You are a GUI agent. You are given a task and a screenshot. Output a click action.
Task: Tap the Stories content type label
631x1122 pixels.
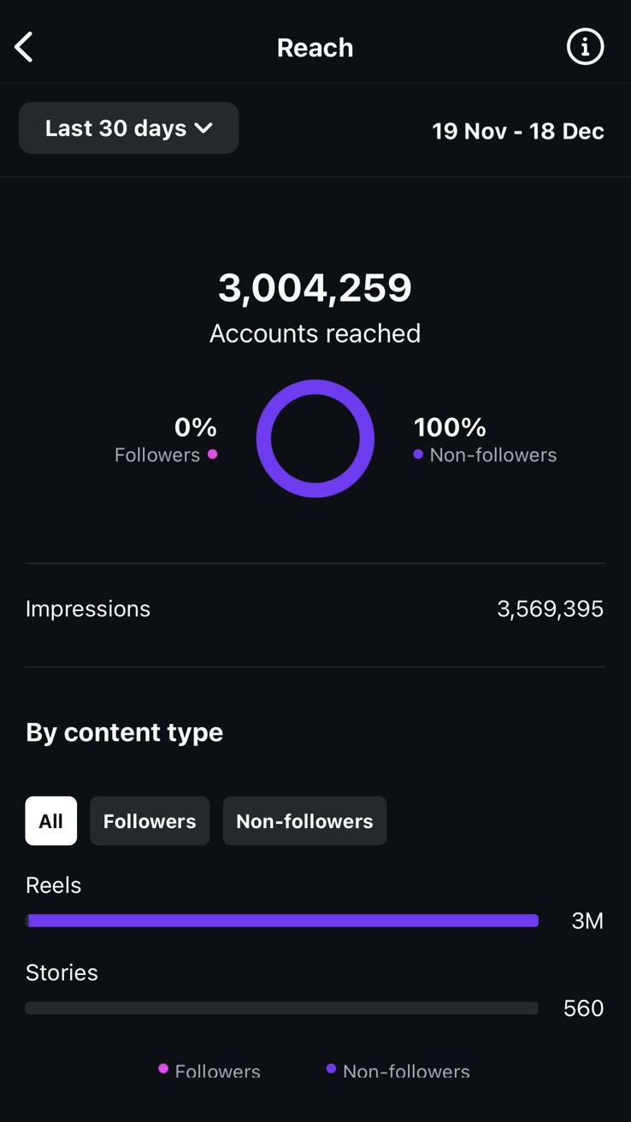click(62, 972)
